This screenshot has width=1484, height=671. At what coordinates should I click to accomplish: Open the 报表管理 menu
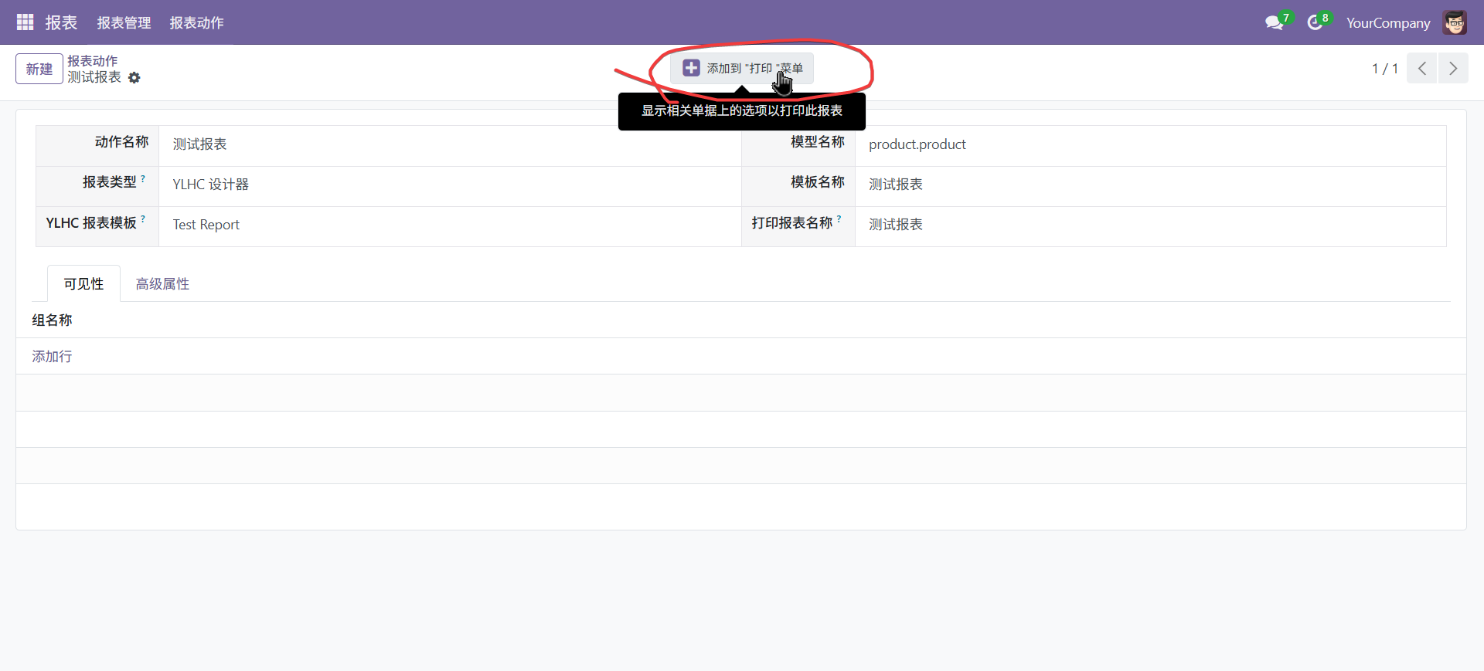pos(124,23)
